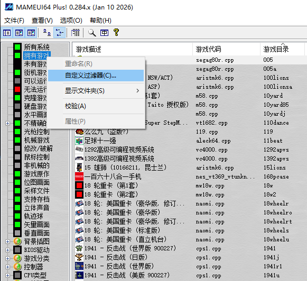Viewport: 307px width, 281px height.
Task: Select 校验(A) in the context menu
Action: click(96, 106)
